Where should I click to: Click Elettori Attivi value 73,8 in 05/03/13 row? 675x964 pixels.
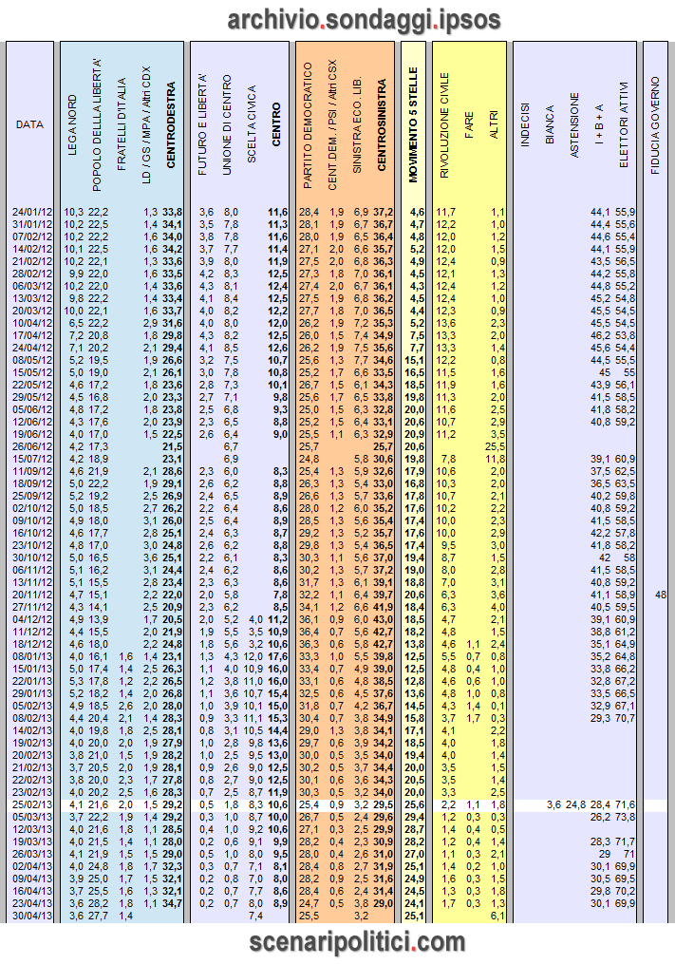tap(626, 817)
